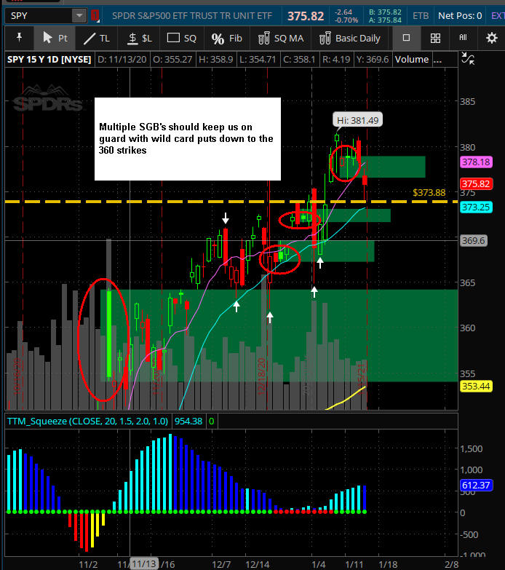Click the 1/4 date on time axis
This screenshot has height=570, width=505.
319,565
